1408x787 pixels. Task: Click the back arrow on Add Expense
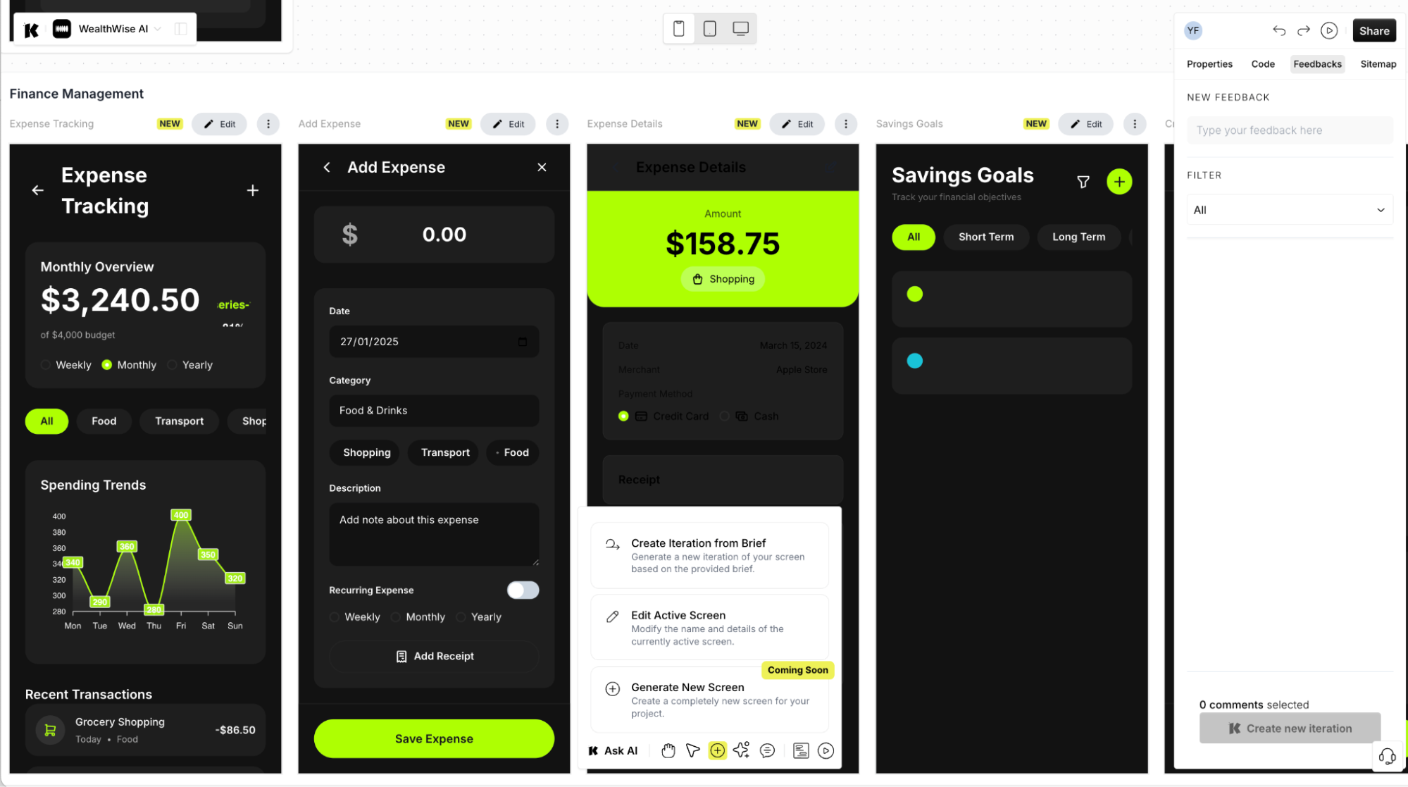pyautogui.click(x=327, y=167)
